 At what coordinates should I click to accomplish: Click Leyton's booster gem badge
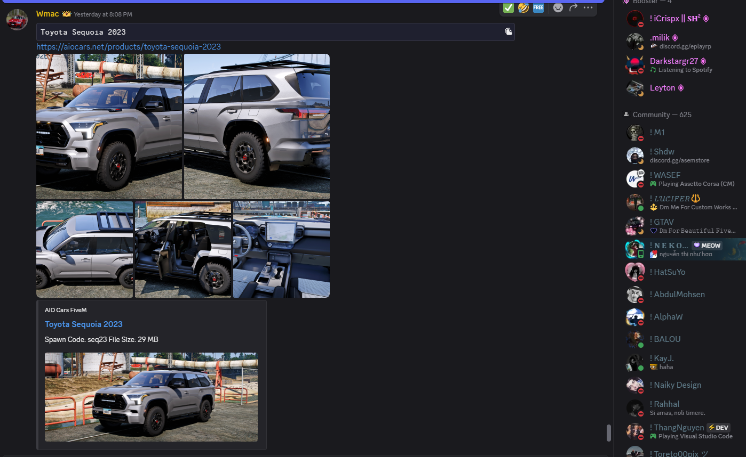pos(681,88)
